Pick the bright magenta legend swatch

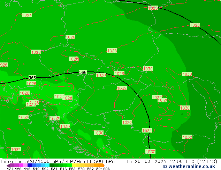point(21,165)
